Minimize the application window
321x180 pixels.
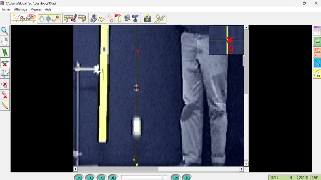293,3
